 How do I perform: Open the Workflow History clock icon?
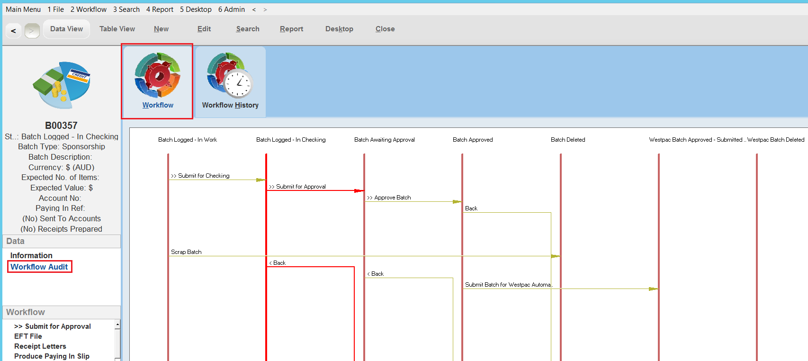tap(230, 81)
